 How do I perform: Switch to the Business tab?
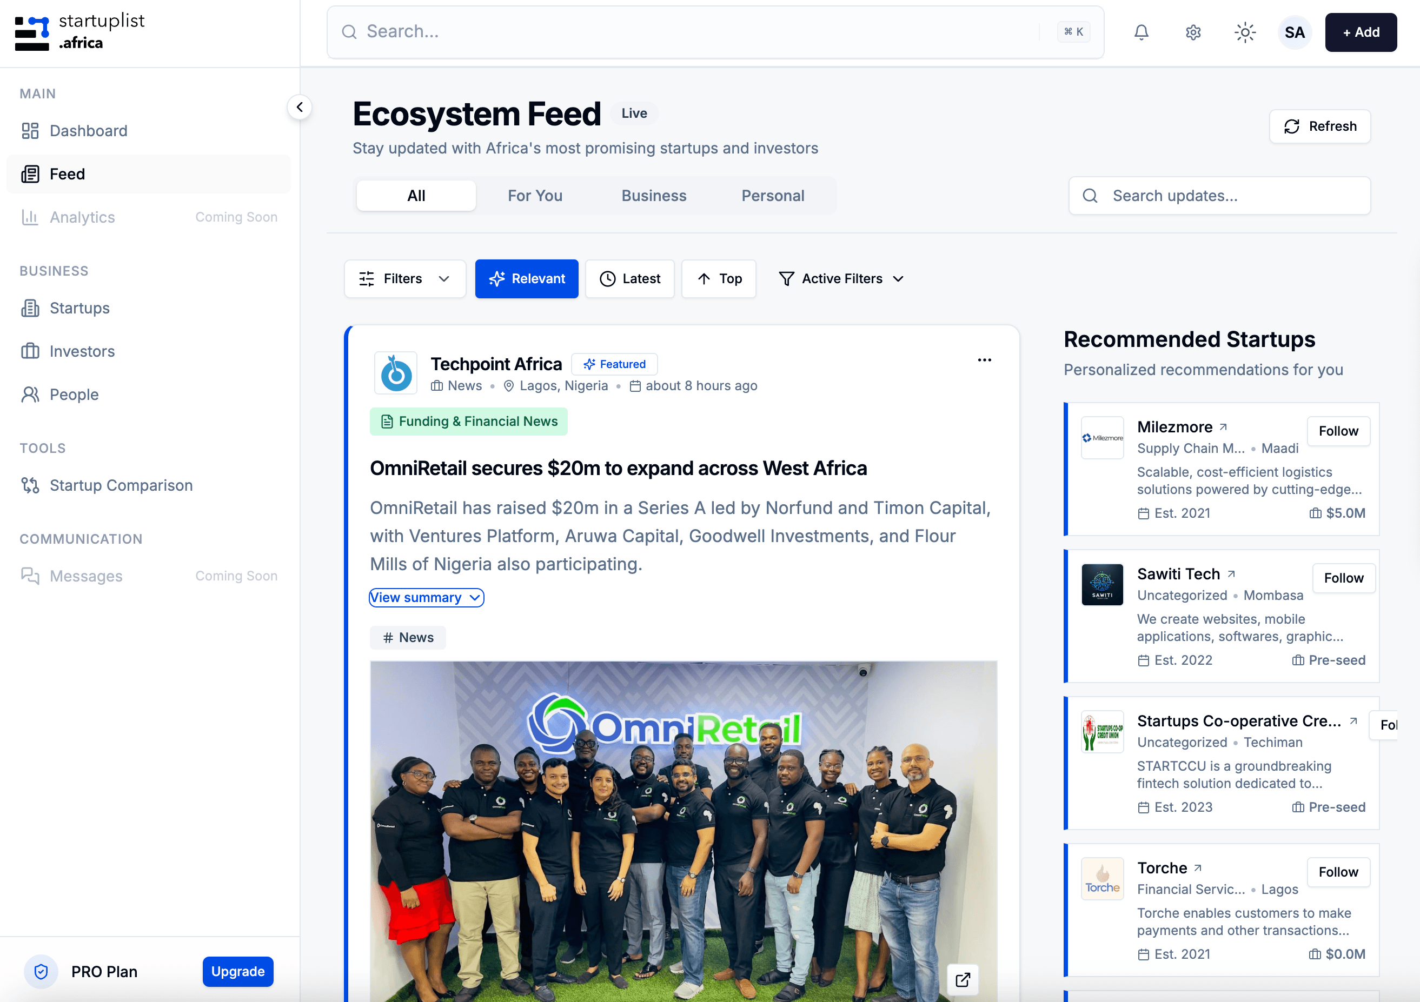[654, 196]
